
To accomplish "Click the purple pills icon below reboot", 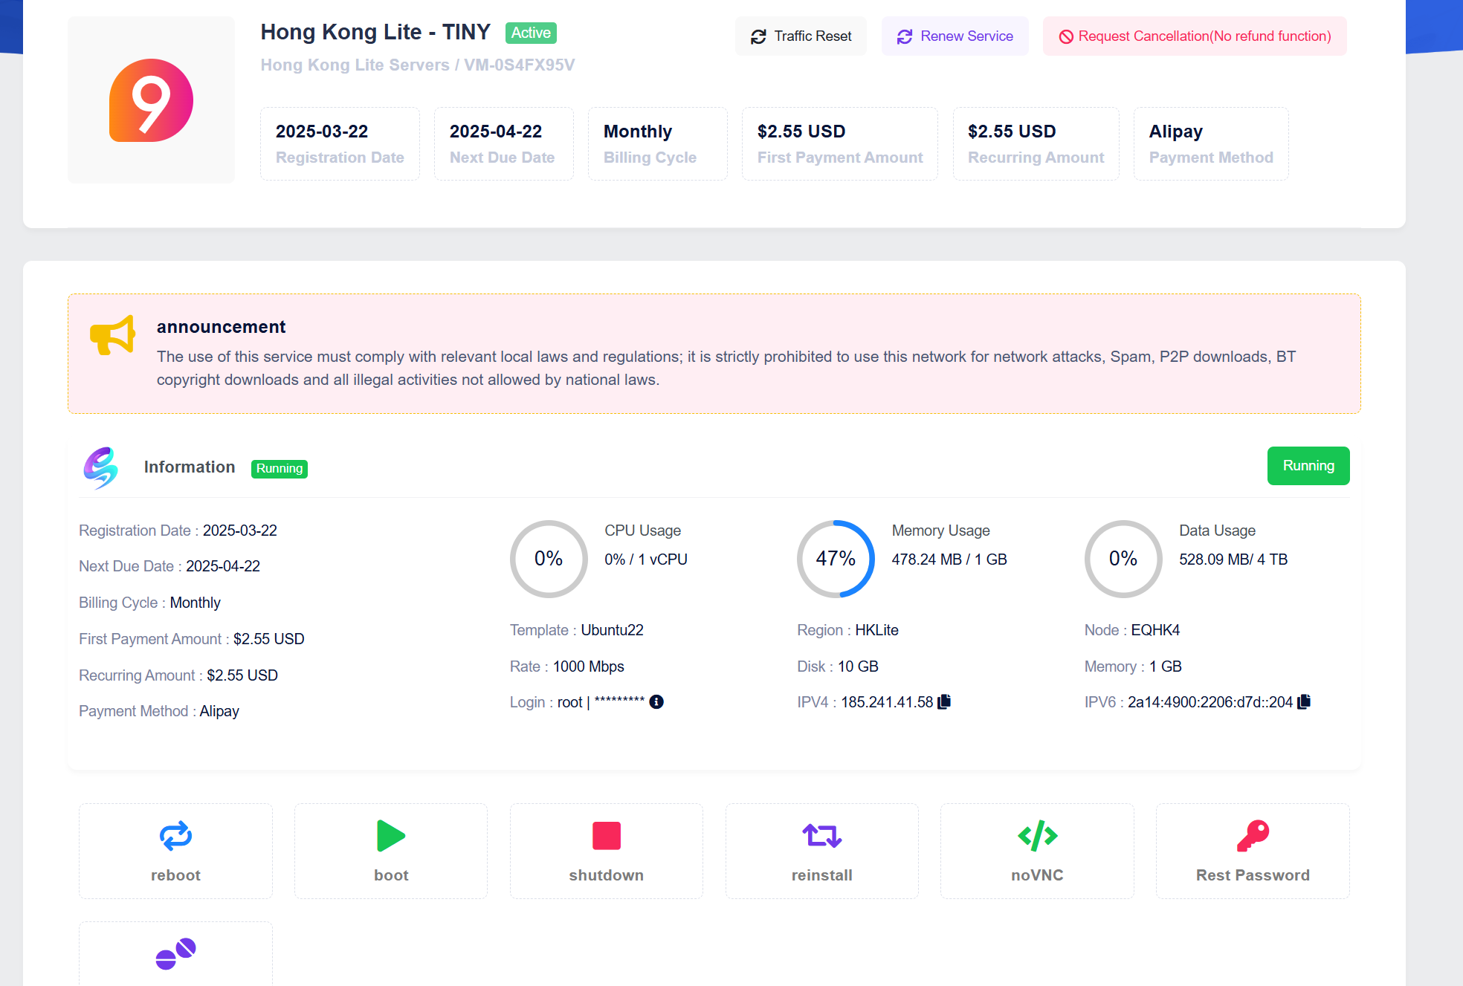I will [175, 955].
